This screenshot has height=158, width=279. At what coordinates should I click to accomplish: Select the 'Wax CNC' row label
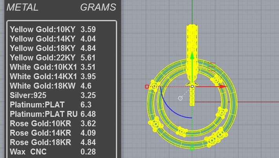coord(28,152)
